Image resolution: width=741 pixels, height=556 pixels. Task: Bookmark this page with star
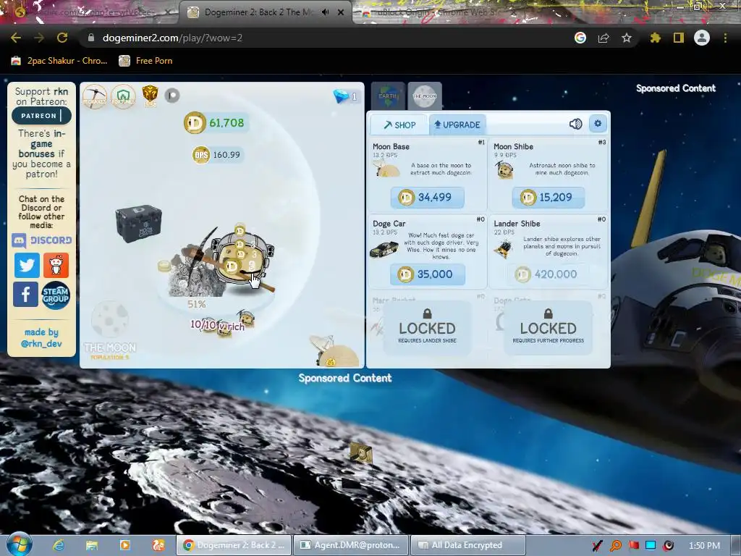point(627,38)
